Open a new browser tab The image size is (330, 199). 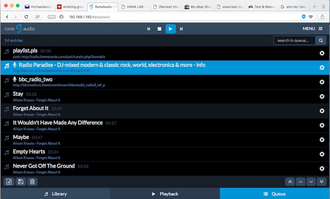314,7
